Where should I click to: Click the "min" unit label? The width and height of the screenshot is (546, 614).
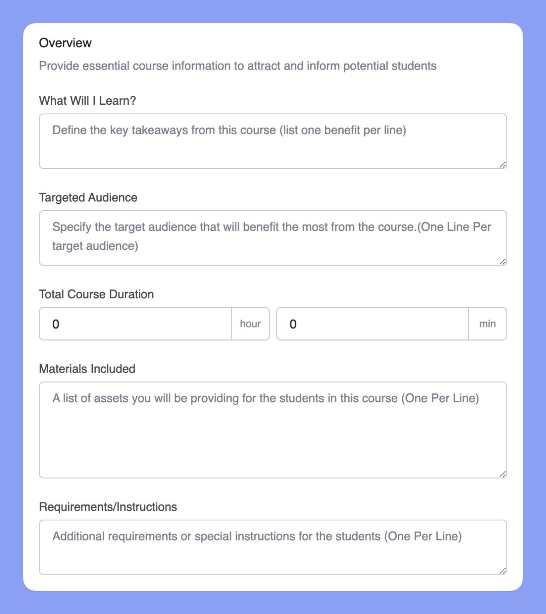[487, 324]
